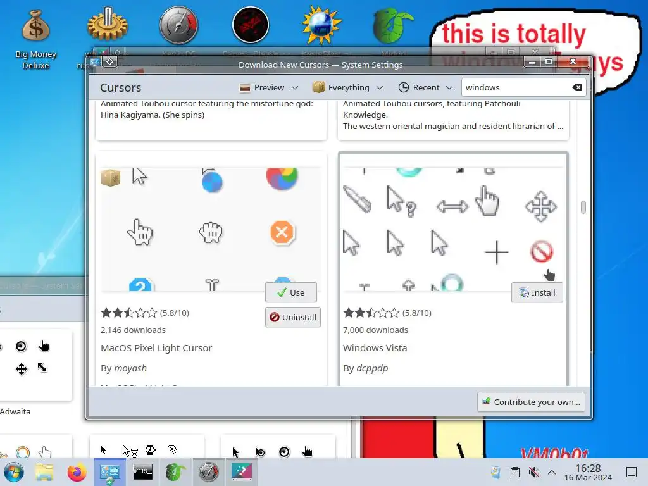Use the MacOS Pixel Light Cursor

coord(291,292)
